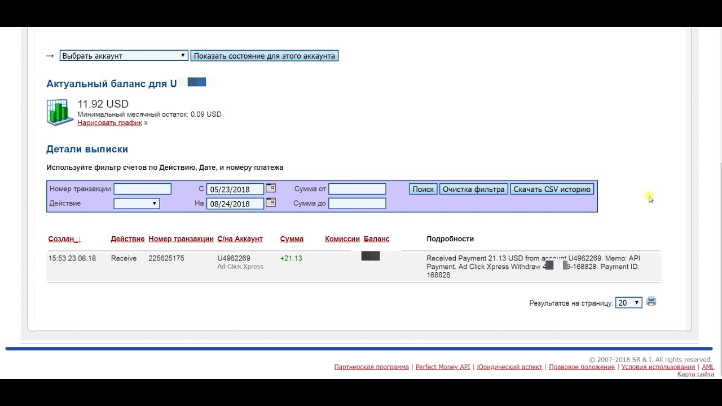Focus the 'Номер транзакции' input field
This screenshot has width=722, height=406.
point(143,189)
